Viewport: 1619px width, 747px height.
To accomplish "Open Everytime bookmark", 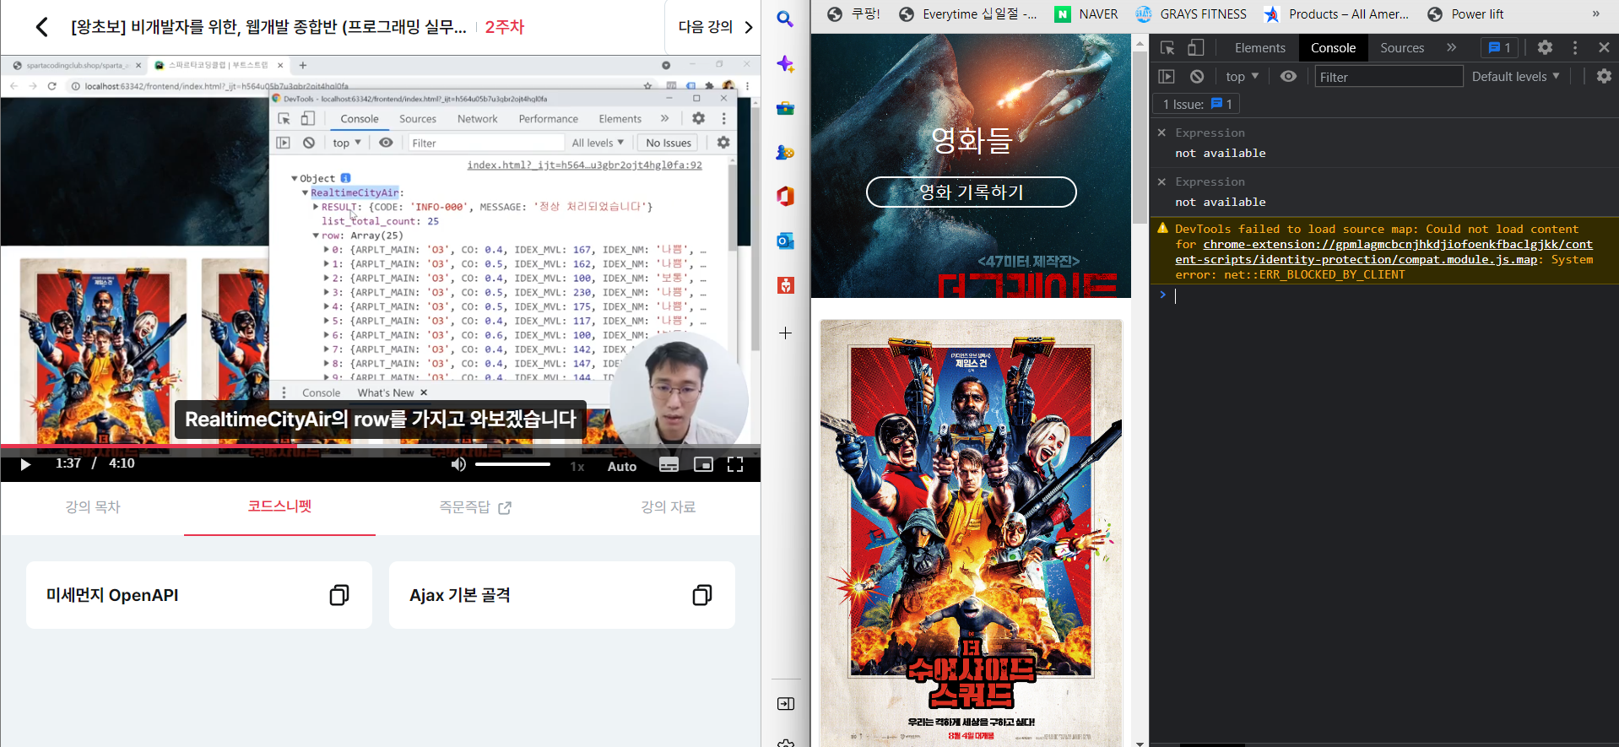I will (968, 14).
